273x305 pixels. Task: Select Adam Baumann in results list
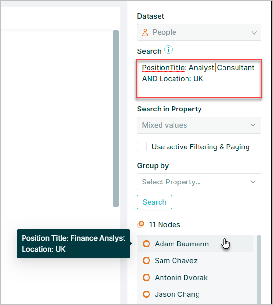(x=195, y=244)
